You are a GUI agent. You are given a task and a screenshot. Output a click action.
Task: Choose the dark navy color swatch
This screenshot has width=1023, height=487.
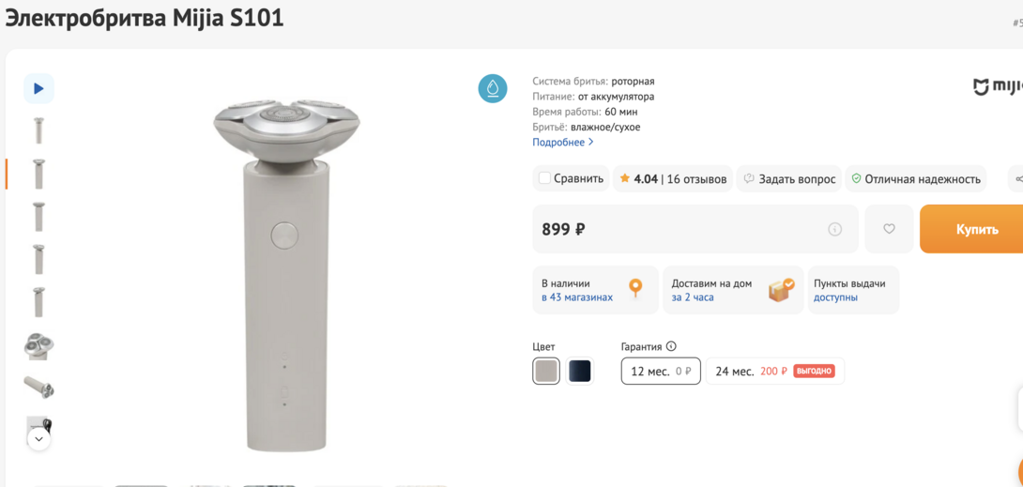[x=580, y=371]
